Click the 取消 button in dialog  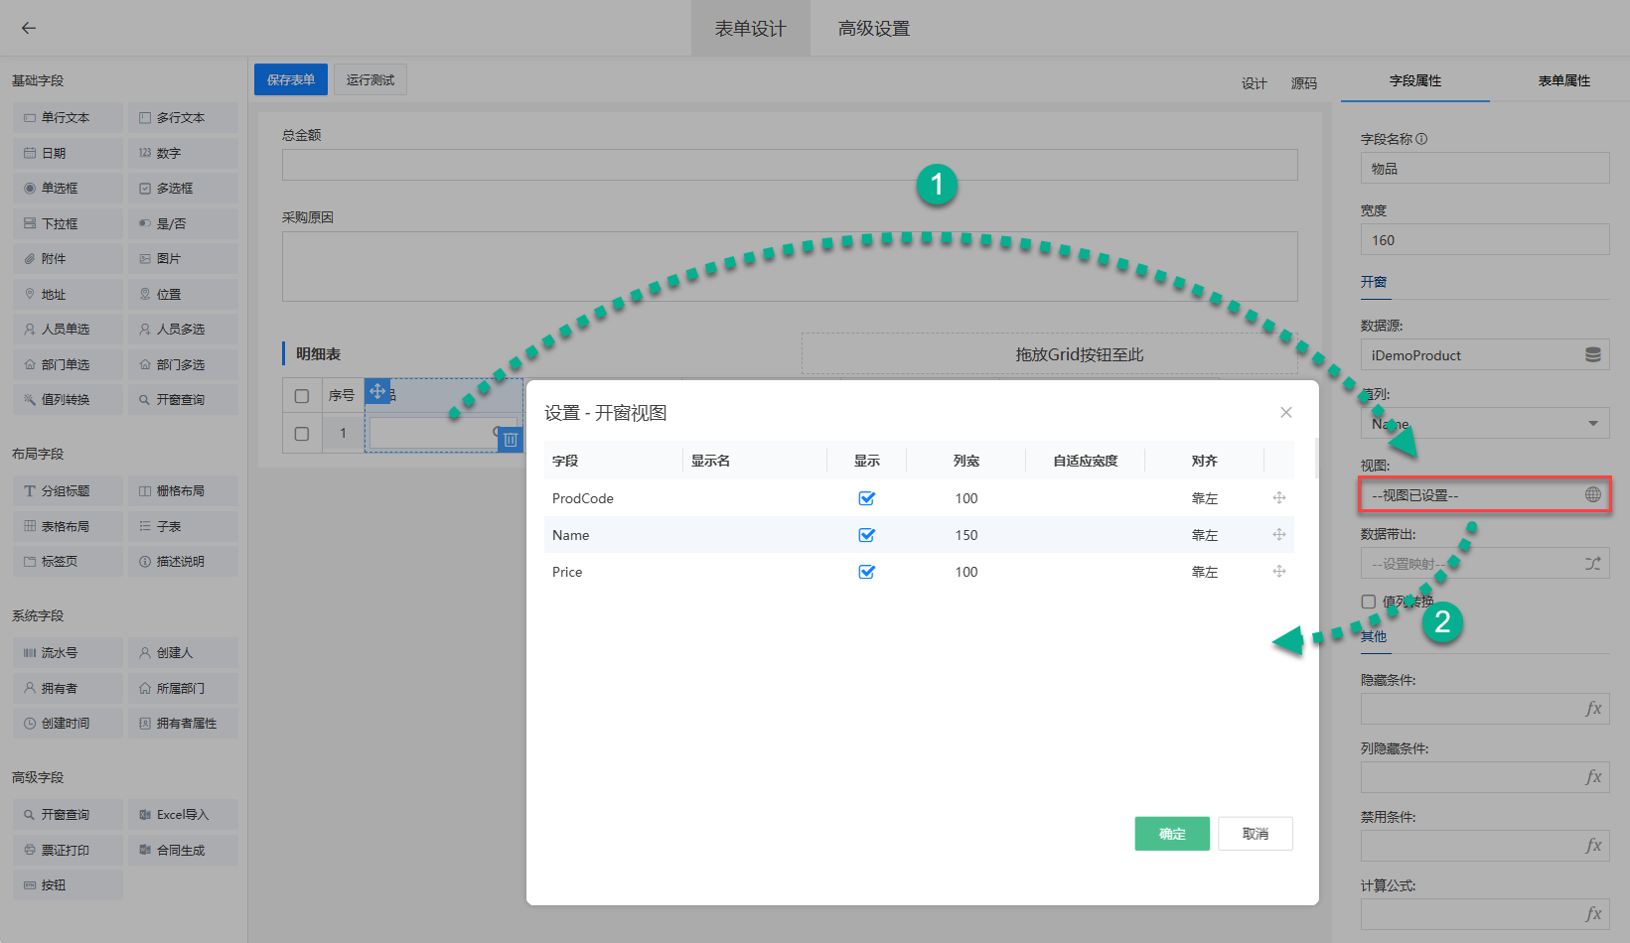[x=1255, y=834]
